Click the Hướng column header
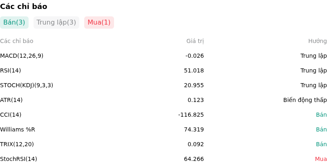 coord(318,41)
